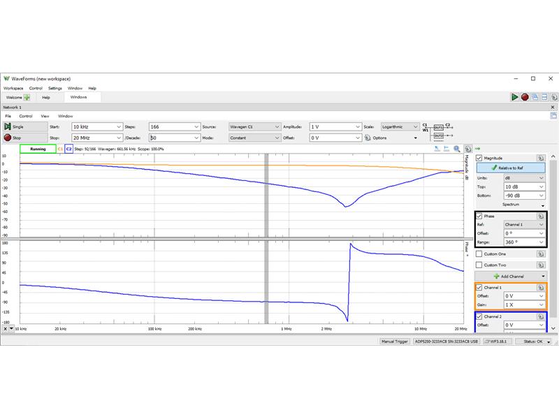Uncheck the Channel 1 checkbox
559x419 pixels.
(x=479, y=288)
